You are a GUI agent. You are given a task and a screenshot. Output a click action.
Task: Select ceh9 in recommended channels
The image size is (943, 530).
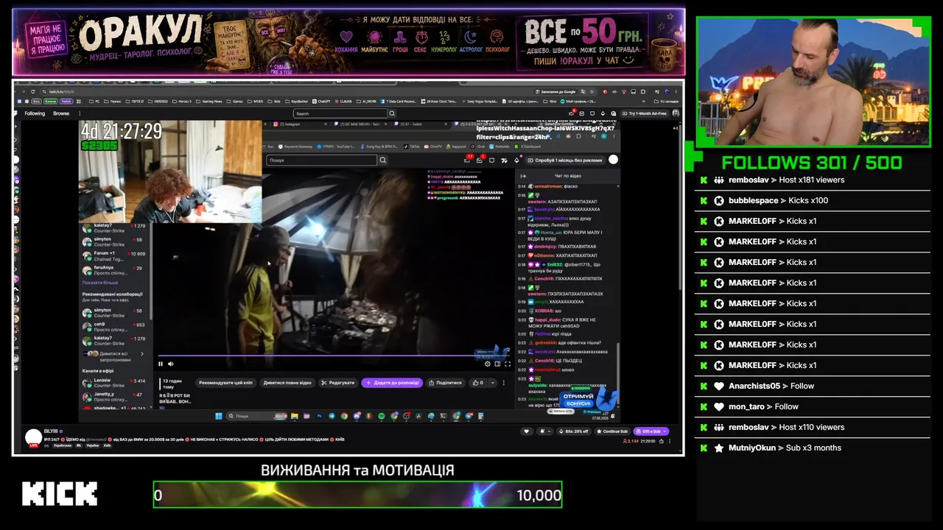[114, 327]
